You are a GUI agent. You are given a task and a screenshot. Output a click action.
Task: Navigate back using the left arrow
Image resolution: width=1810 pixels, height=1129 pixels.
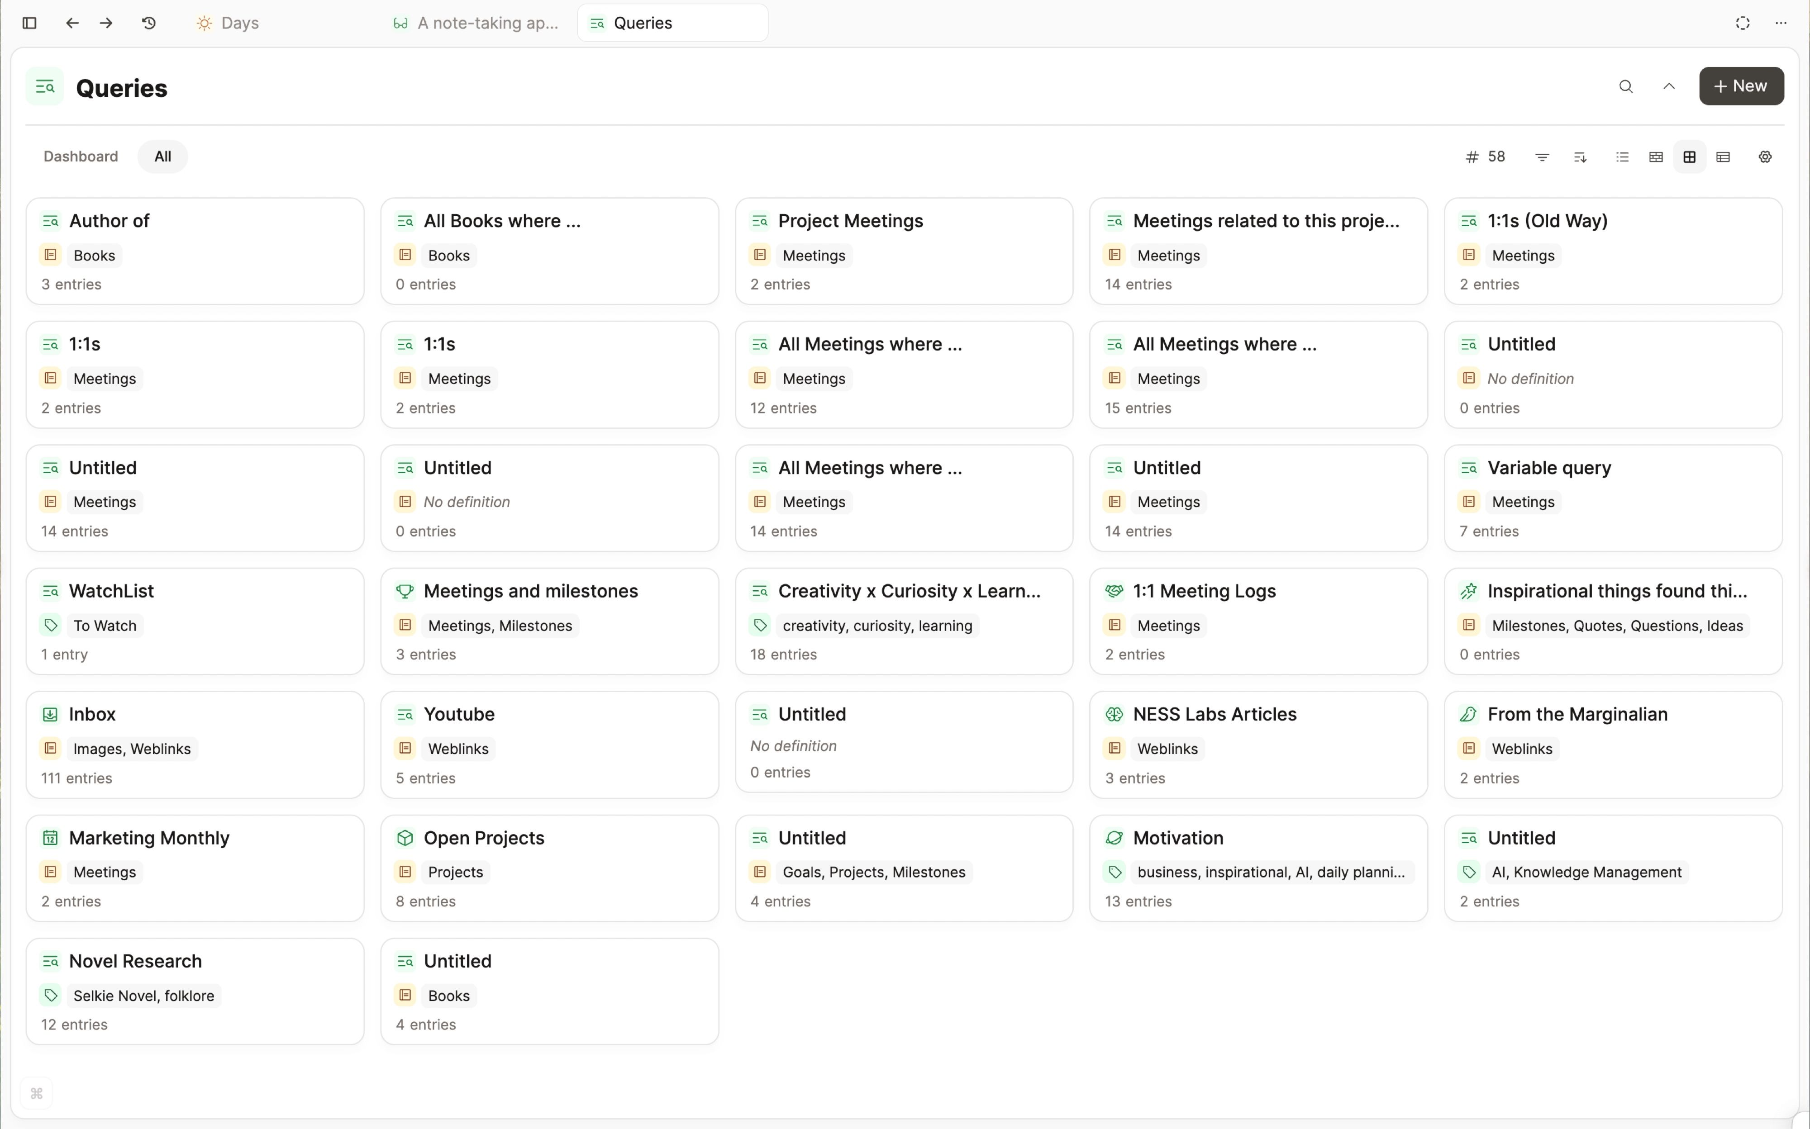[x=71, y=23]
